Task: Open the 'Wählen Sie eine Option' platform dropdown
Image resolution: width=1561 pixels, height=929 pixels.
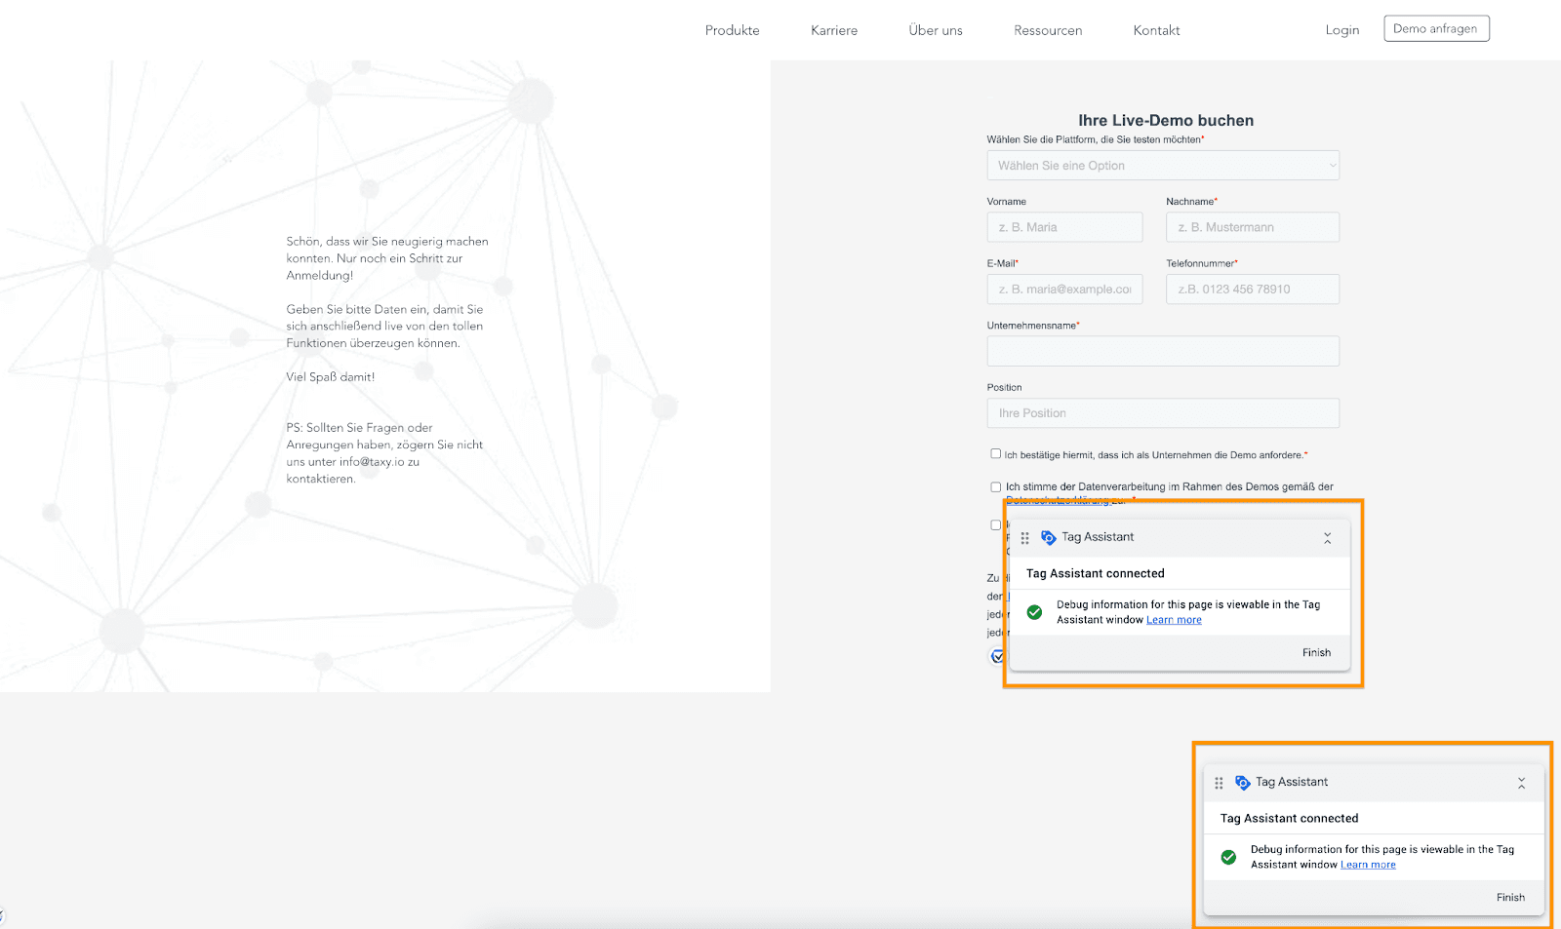Action: point(1163,165)
